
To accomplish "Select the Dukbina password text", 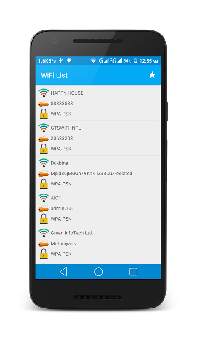I will (x=91, y=173).
